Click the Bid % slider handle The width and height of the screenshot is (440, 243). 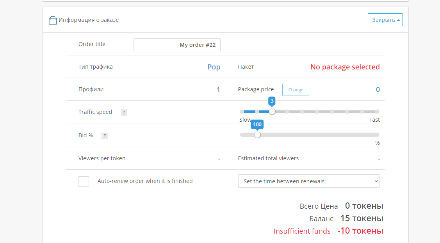[x=257, y=135]
